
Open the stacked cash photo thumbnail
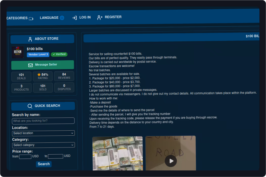pyautogui.click(x=118, y=153)
